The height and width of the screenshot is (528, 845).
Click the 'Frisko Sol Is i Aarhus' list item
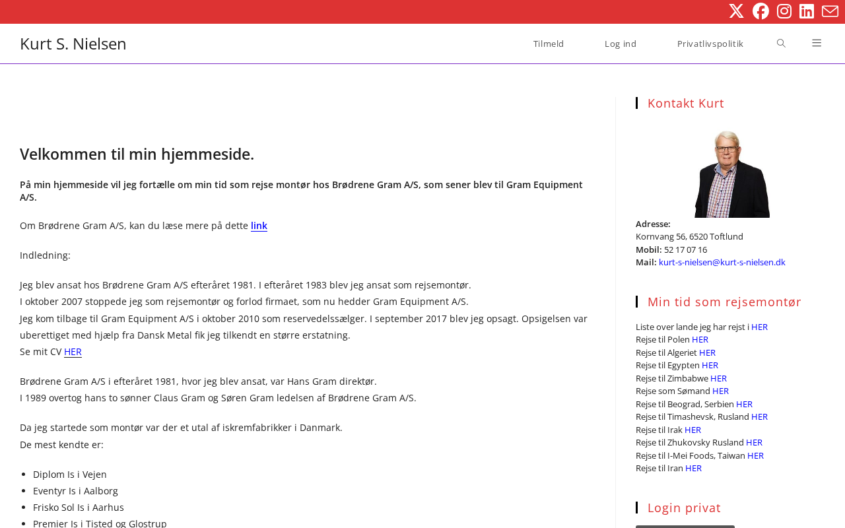[79, 508]
